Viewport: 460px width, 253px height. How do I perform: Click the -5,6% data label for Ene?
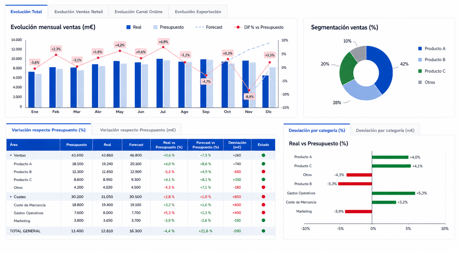(35, 63)
